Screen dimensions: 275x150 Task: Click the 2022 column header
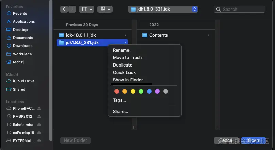point(154,25)
